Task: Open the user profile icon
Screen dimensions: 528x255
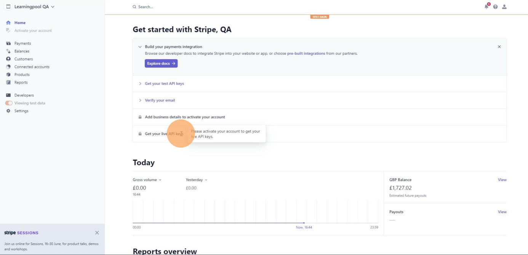Action: [504, 7]
